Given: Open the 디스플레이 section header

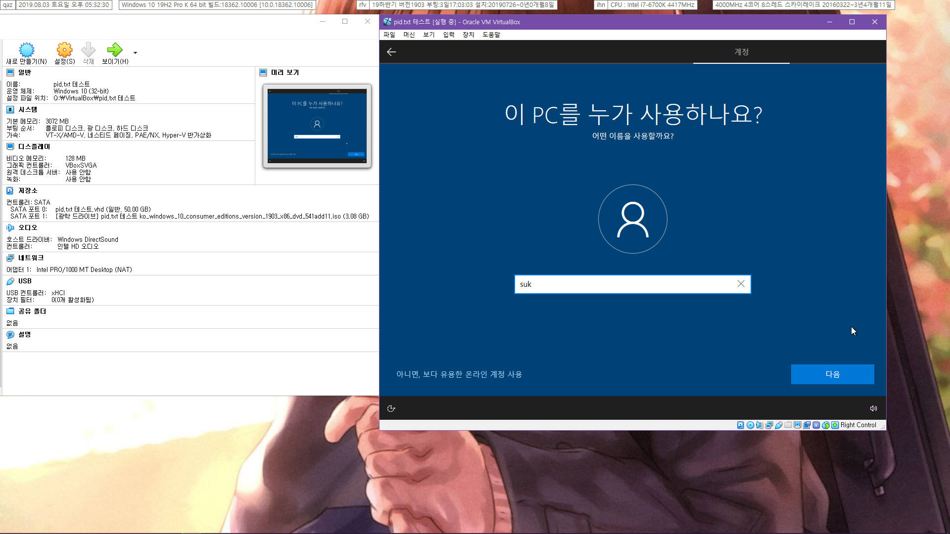Looking at the screenshot, I should click(34, 146).
